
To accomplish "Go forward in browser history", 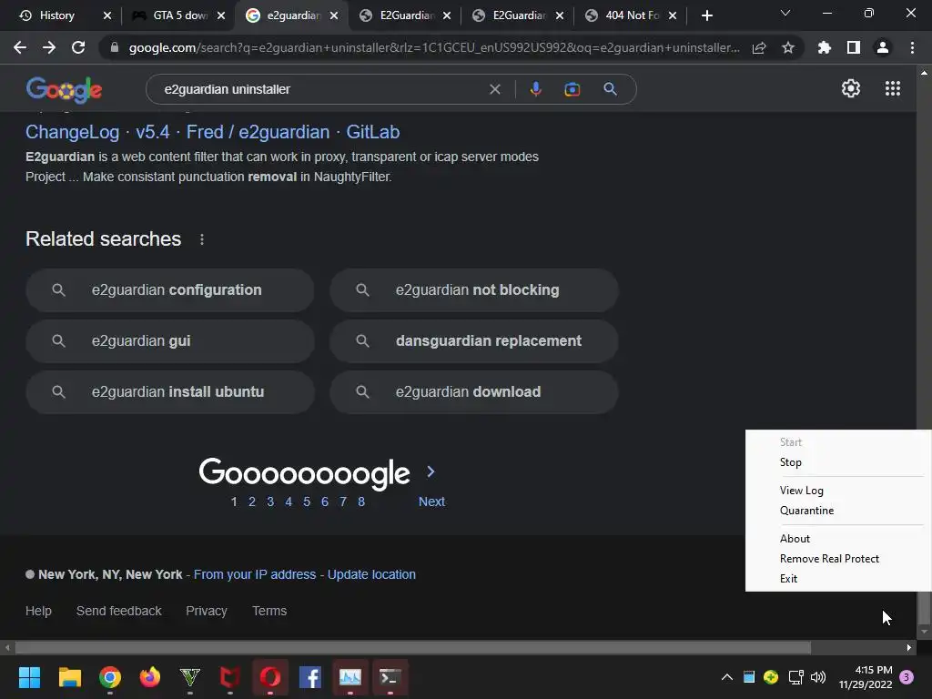I will [x=49, y=47].
